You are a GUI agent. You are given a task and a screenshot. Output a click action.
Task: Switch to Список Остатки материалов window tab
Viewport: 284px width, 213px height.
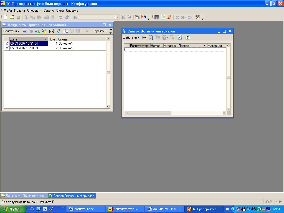click(72, 196)
